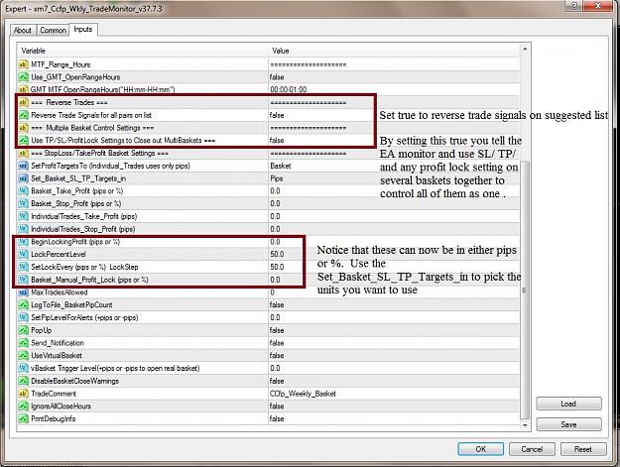Click the Reset button
The image size is (620, 467).
tap(583, 449)
